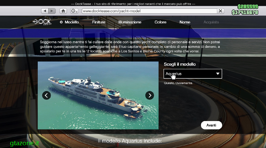Close the in-game browser with X

(221, 11)
